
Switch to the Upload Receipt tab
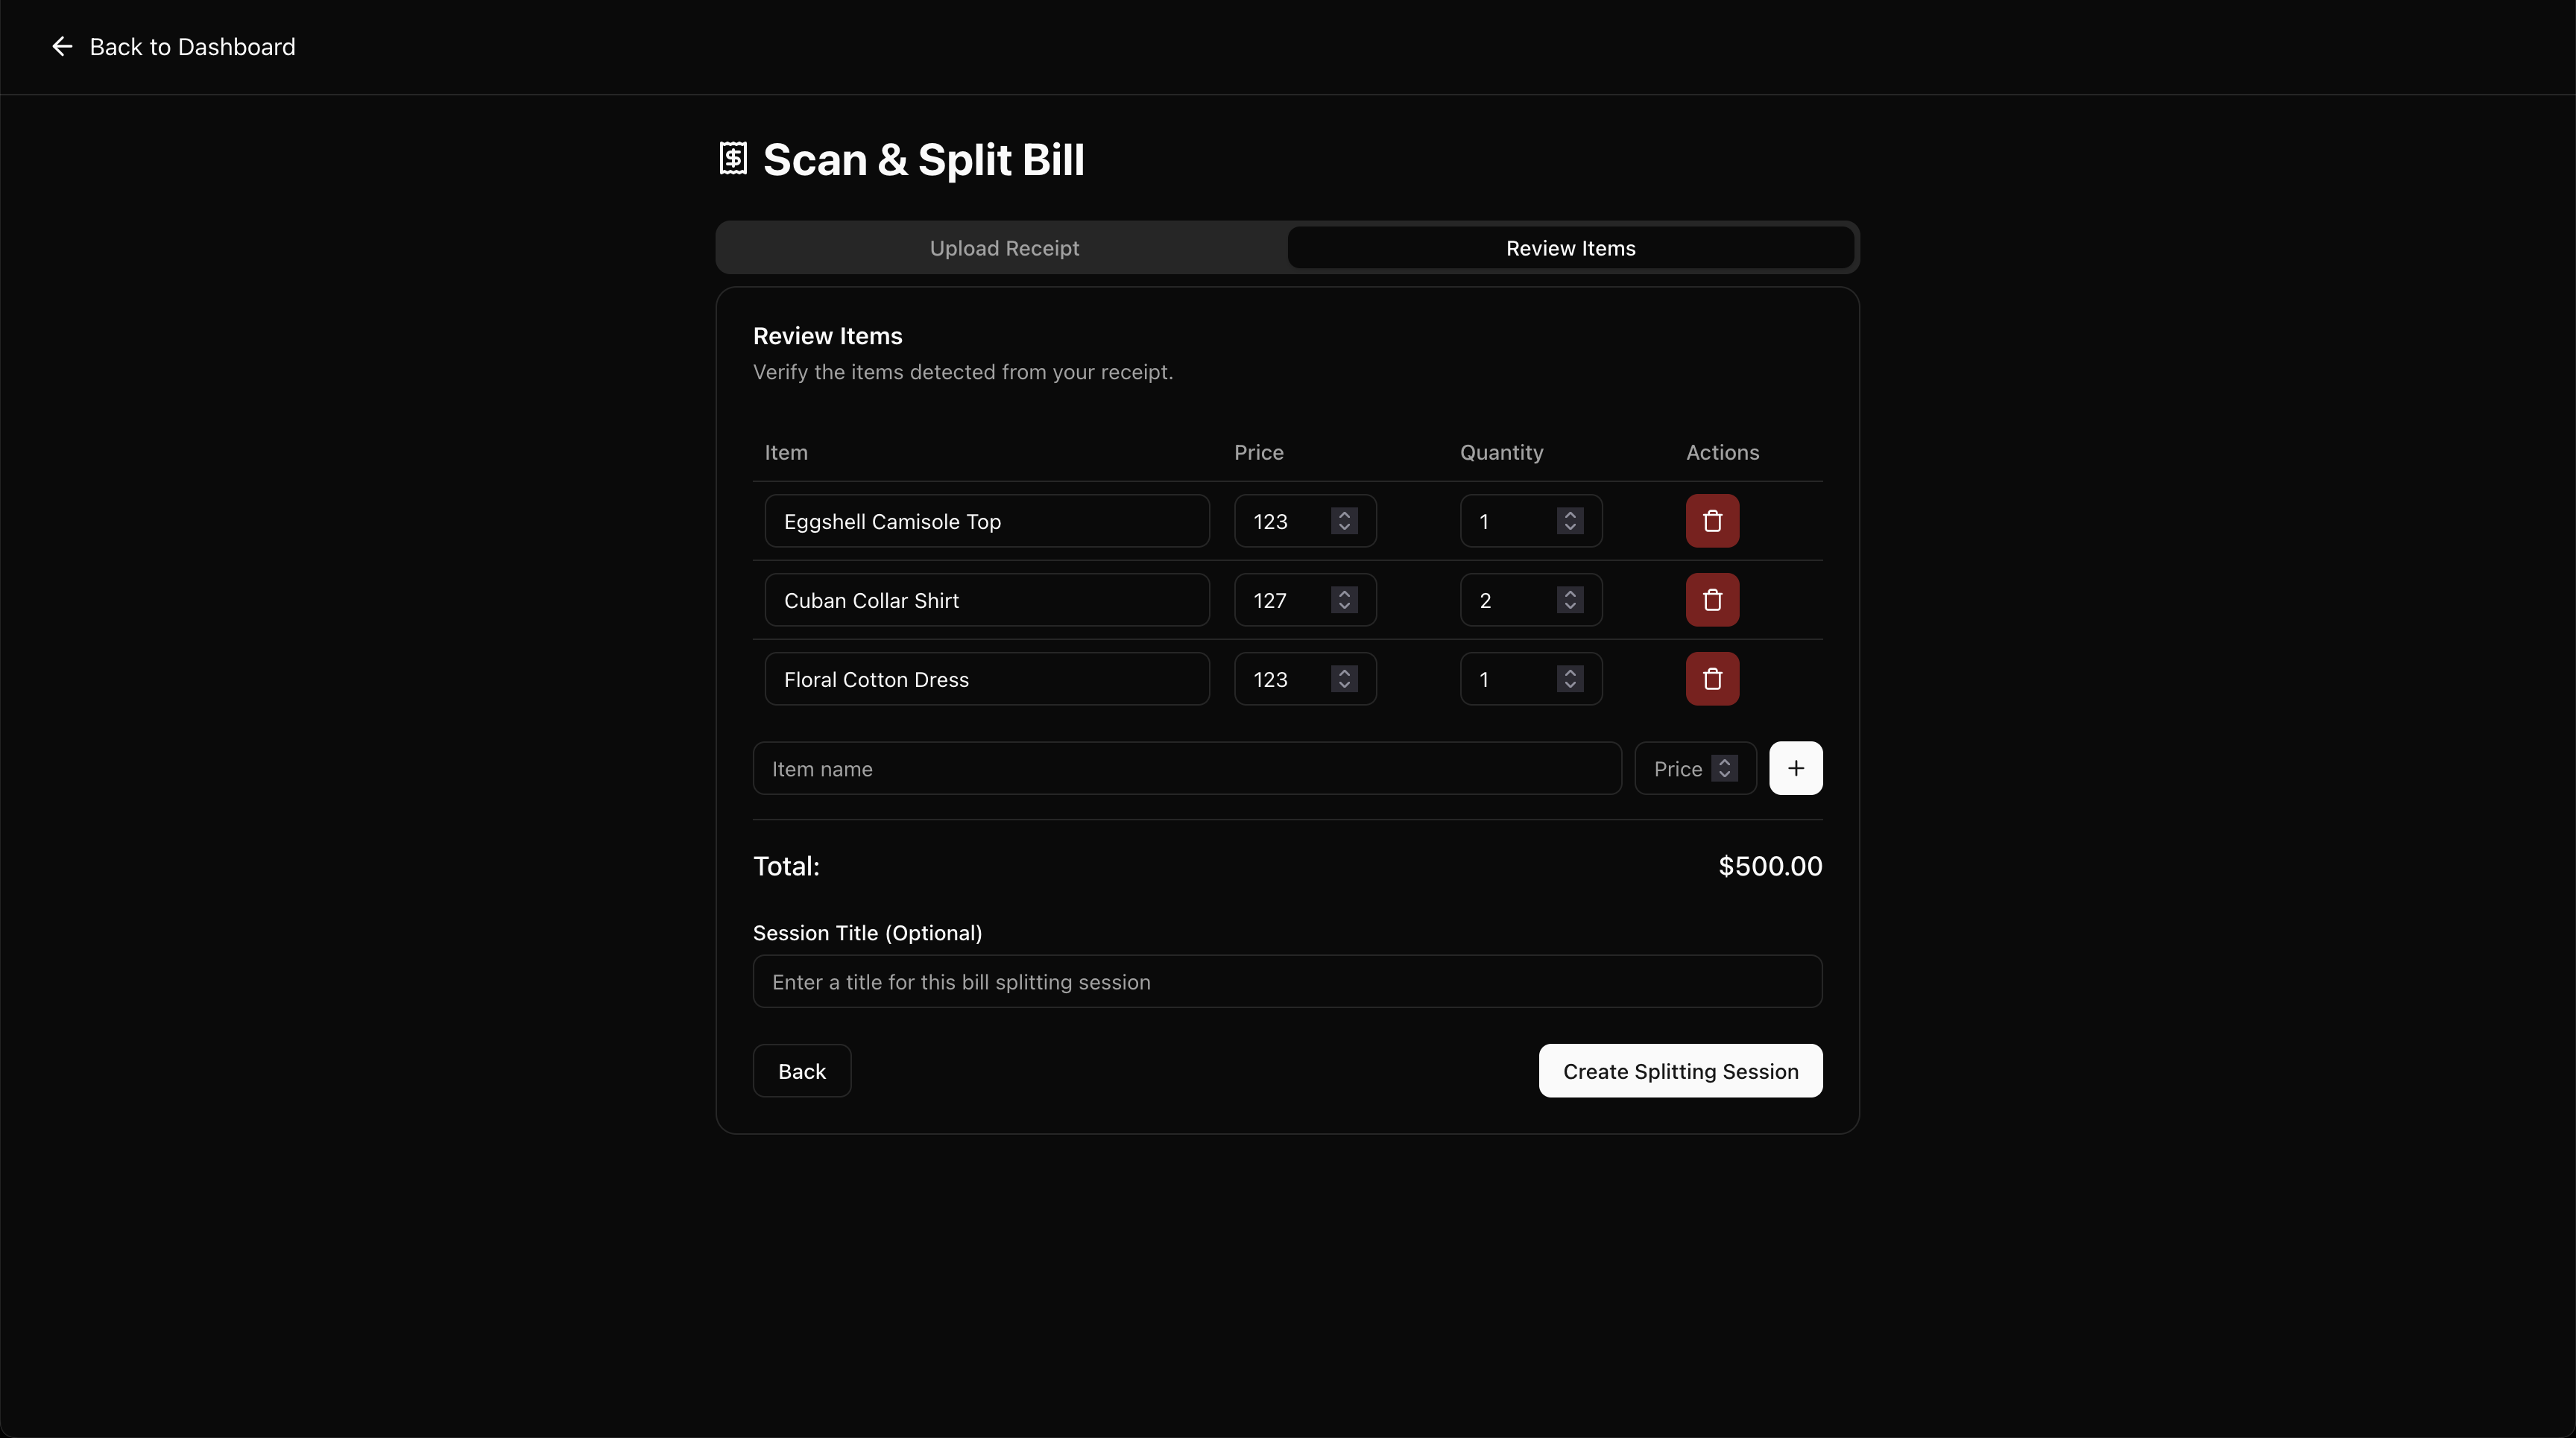tap(1004, 248)
